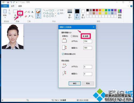Select the Percentage radio button
134x103 pixels.
(x=74, y=36)
